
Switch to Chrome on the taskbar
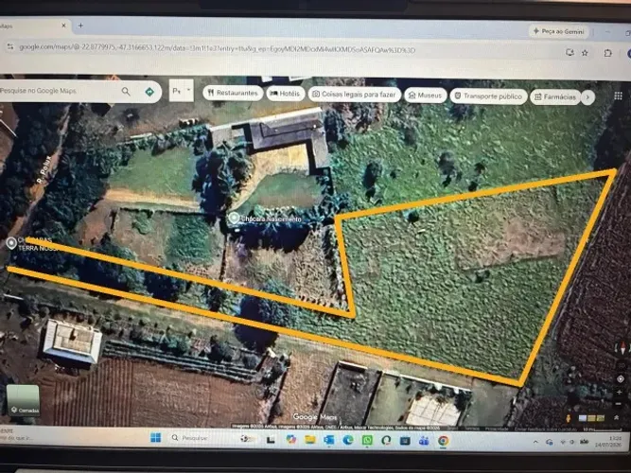(443, 441)
